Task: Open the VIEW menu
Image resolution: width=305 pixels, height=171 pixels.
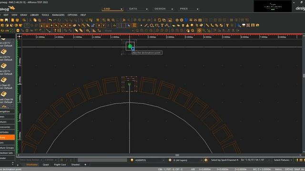Action: [14, 15]
